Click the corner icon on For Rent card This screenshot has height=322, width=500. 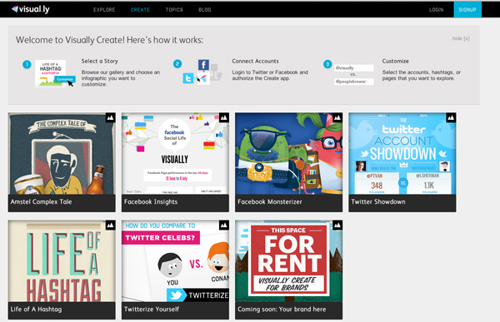coord(337,225)
